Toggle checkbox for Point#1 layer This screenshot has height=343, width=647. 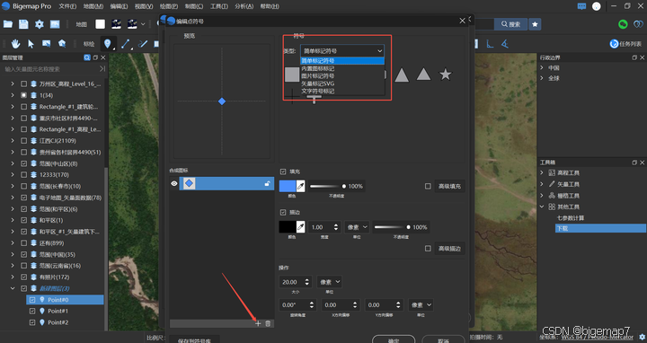32,311
